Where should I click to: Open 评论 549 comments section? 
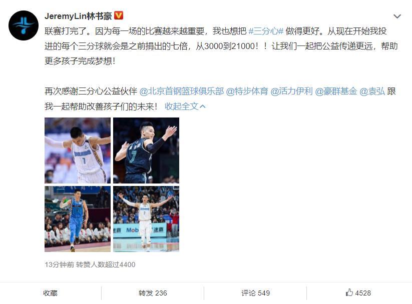click(x=255, y=293)
